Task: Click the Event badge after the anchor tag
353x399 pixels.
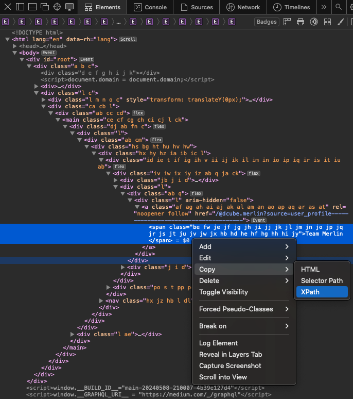Action: click(259, 220)
